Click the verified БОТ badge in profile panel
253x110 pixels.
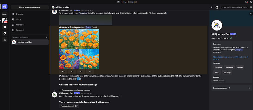[233, 34]
